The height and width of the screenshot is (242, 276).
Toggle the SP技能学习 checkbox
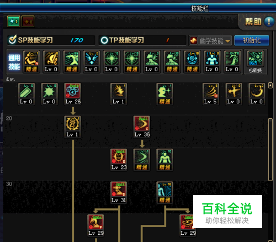(13, 39)
